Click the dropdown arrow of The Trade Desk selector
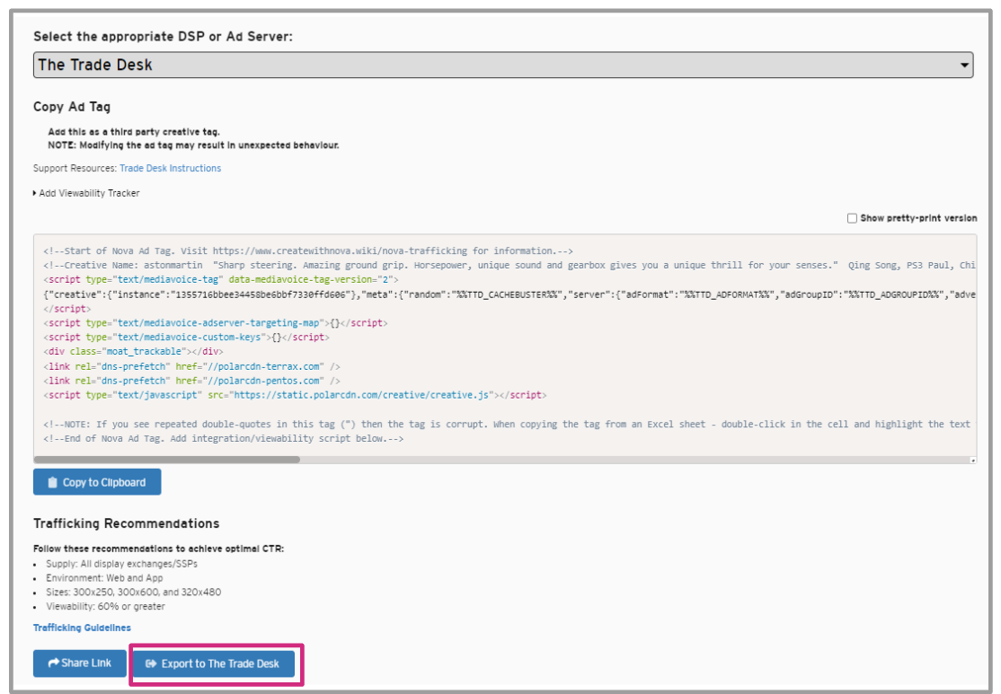This screenshot has height=694, width=1001. click(964, 66)
